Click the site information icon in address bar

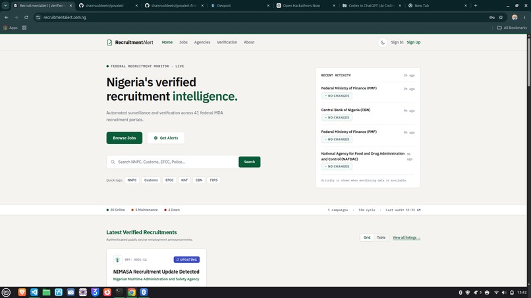(38, 17)
